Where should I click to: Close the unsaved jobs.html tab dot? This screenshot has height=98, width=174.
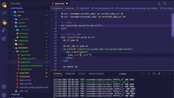67,4
